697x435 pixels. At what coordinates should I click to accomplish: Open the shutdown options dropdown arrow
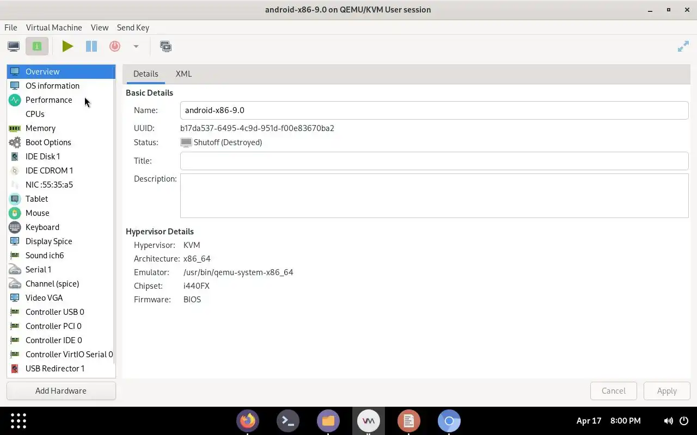pos(136,46)
